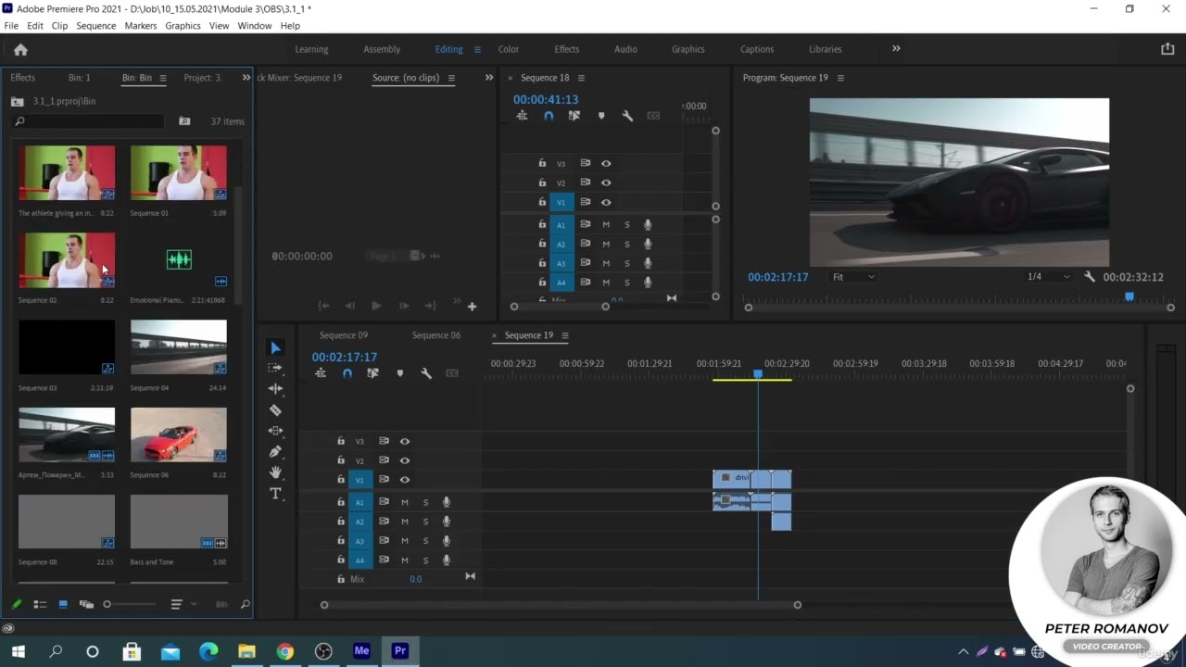This screenshot has height=667, width=1186.
Task: Select the Pen tool
Action: [275, 452]
